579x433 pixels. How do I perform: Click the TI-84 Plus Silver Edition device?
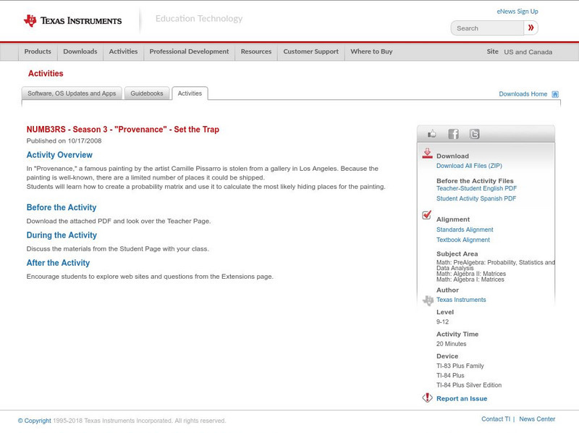click(469, 385)
